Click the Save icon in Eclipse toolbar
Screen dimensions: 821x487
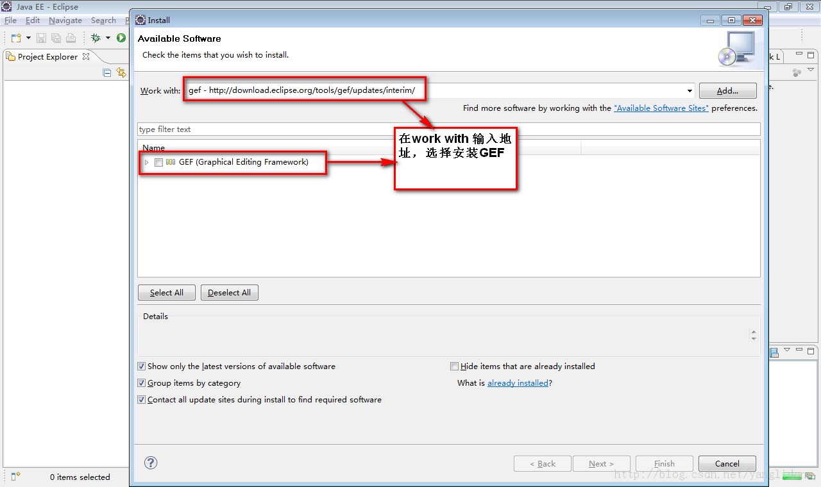coord(41,38)
